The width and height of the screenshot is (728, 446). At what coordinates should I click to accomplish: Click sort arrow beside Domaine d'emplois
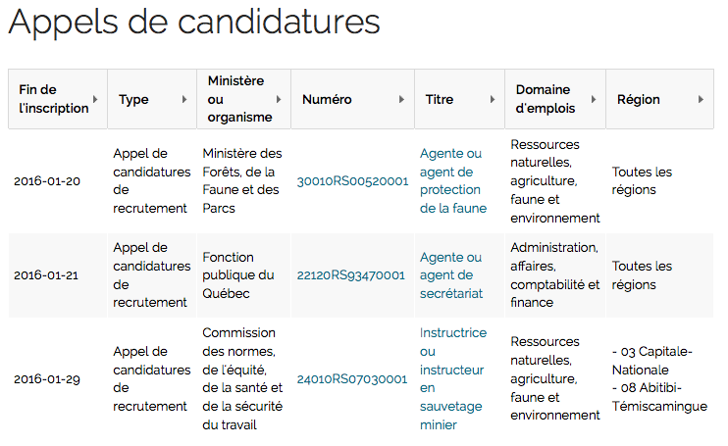594,99
